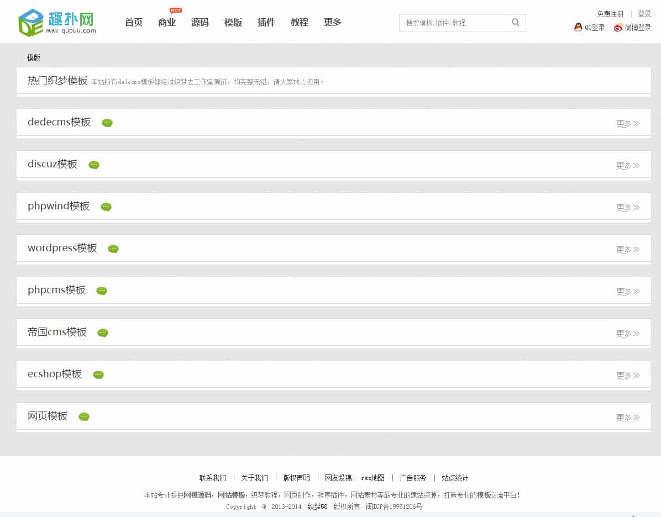Click the green bubble beside phpwind模板
Image resolution: width=661 pixels, height=517 pixels.
click(x=106, y=207)
